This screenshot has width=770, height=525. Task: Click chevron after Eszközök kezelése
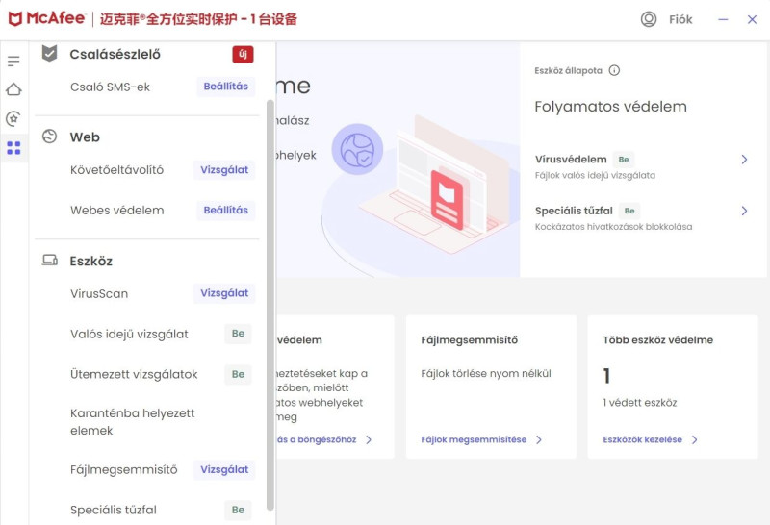pyautogui.click(x=694, y=439)
